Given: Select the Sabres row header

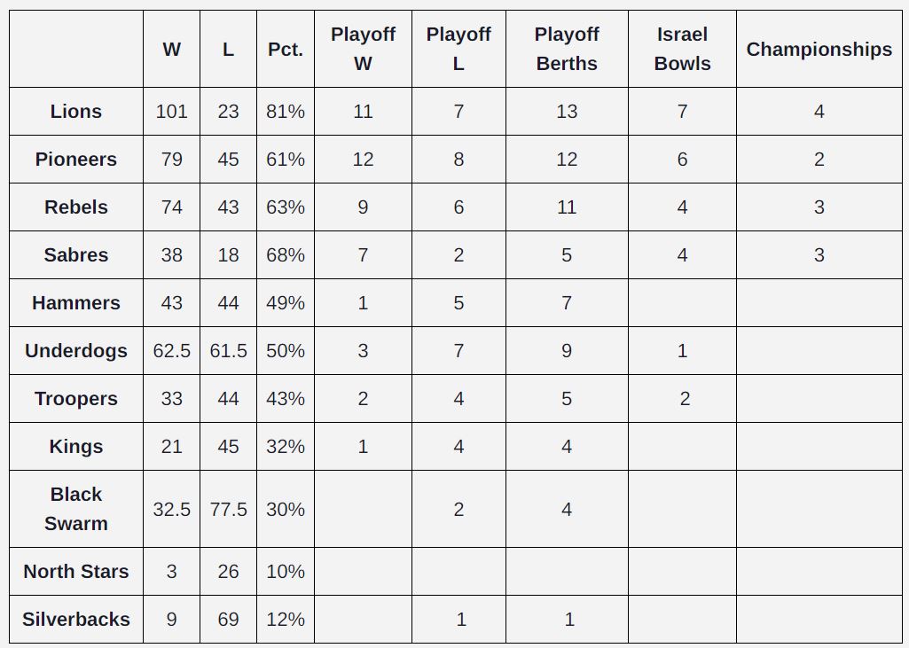Looking at the screenshot, I should pyautogui.click(x=76, y=255).
